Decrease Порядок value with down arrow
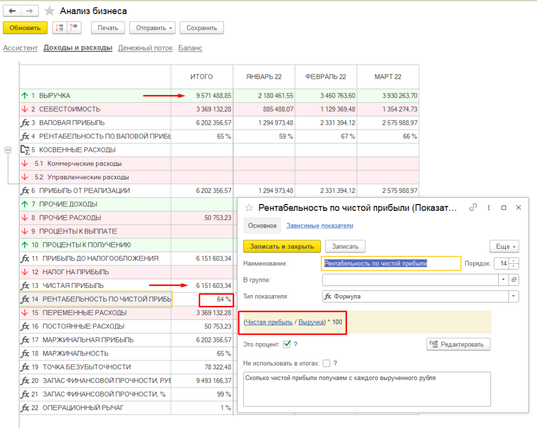537x428 pixels. (514, 266)
